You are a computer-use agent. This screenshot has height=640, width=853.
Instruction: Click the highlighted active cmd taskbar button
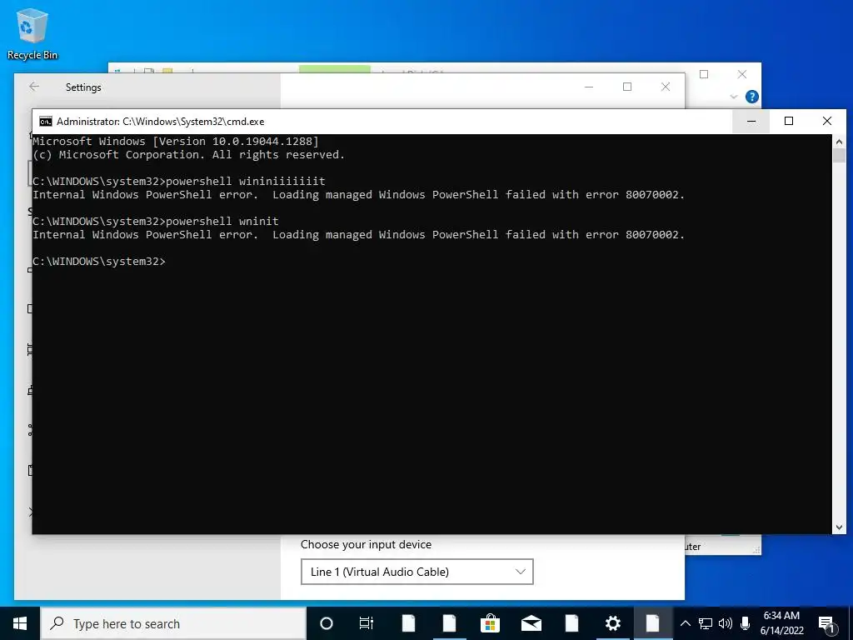[653, 623]
